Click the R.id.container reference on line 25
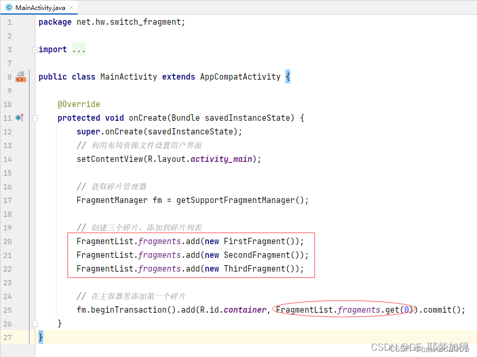This screenshot has height=357, width=477. coord(233,310)
